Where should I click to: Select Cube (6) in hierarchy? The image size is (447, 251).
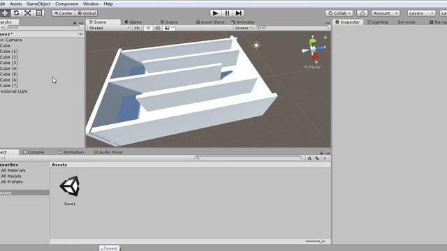coord(9,79)
